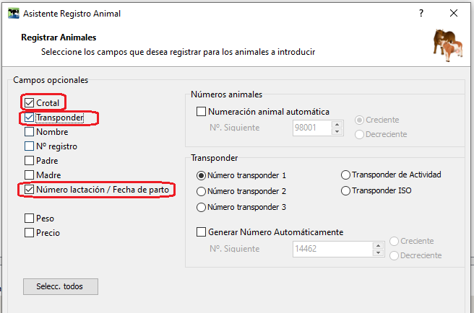Screen dimensions: 474x313
Task: Check the Precio option
Action: [x=29, y=233]
